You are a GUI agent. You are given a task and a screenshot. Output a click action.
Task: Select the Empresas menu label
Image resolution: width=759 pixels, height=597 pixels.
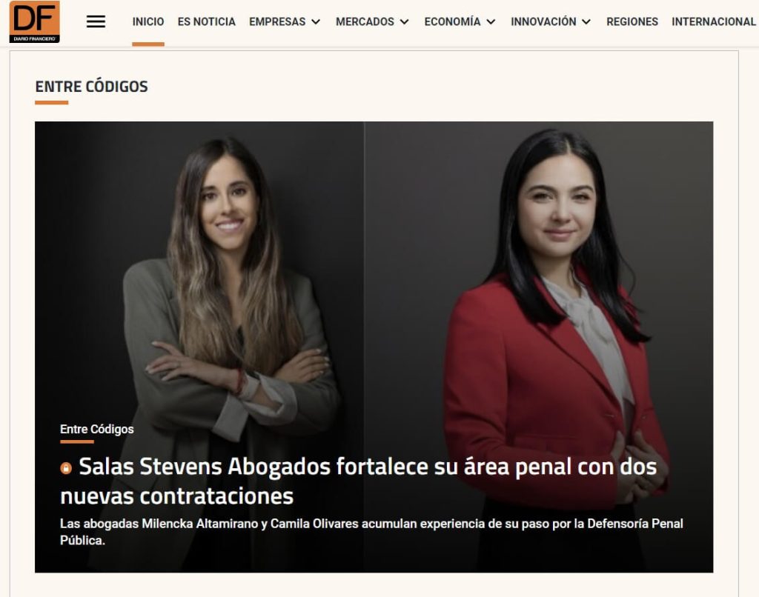pos(277,21)
